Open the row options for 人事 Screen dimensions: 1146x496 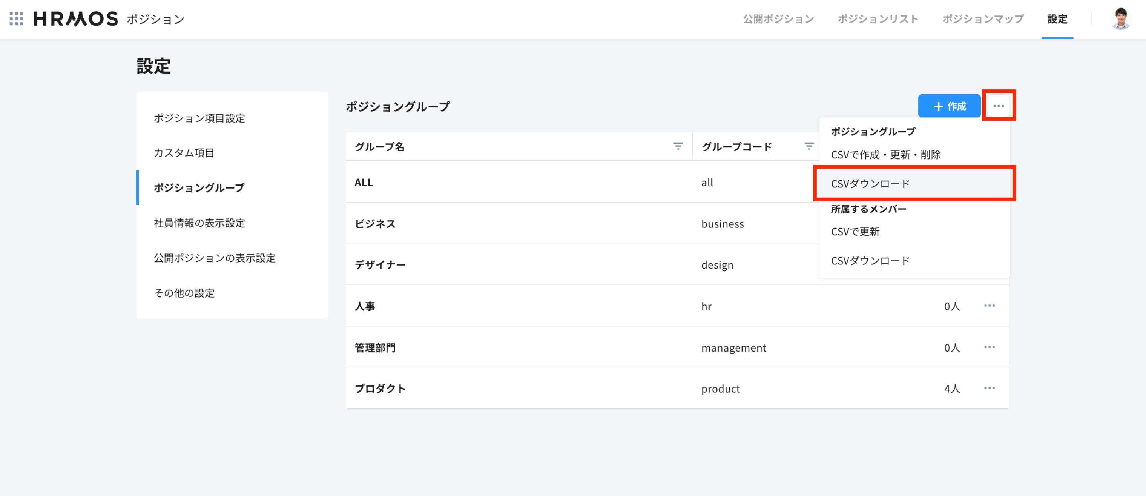[x=989, y=306]
